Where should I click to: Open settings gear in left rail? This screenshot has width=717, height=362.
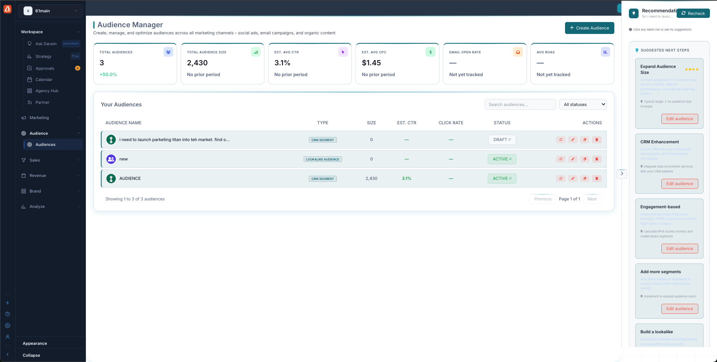(7, 325)
